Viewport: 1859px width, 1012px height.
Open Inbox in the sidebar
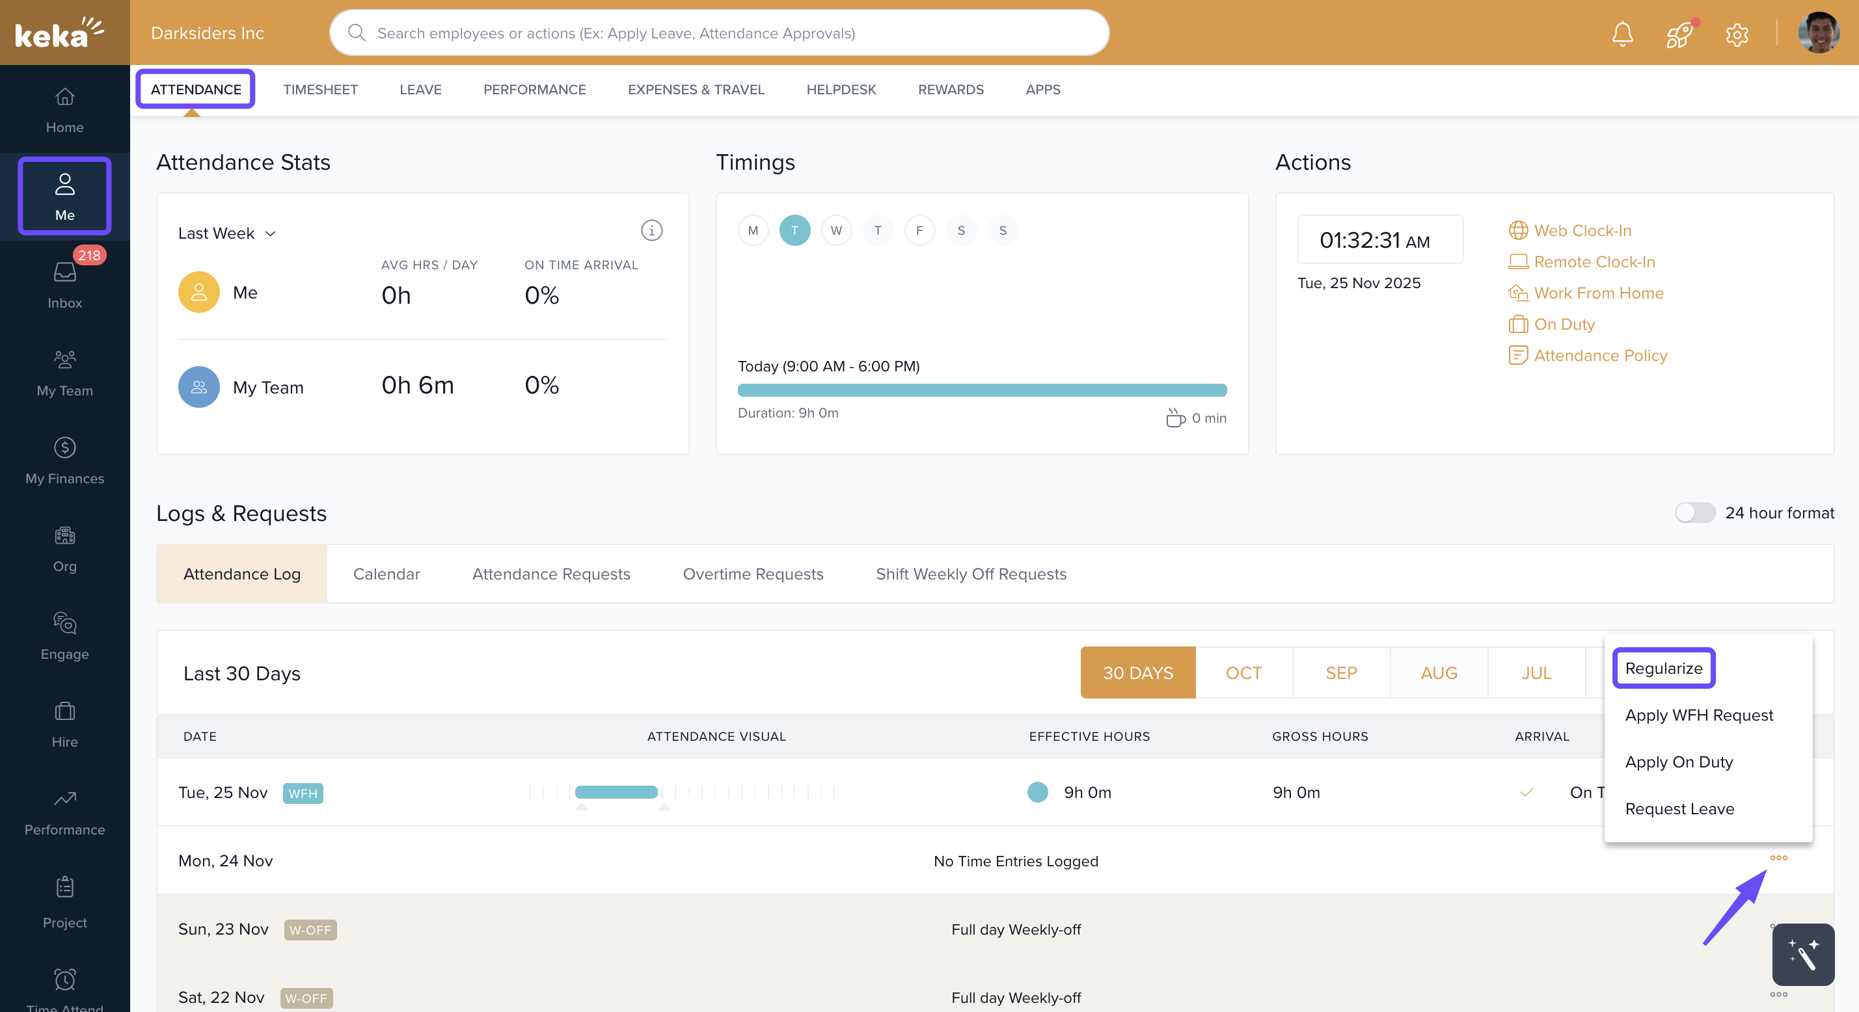tap(64, 284)
